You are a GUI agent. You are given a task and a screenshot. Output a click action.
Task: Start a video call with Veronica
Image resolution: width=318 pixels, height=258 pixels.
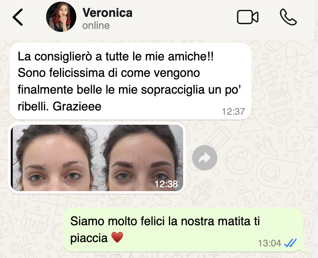coord(248,17)
